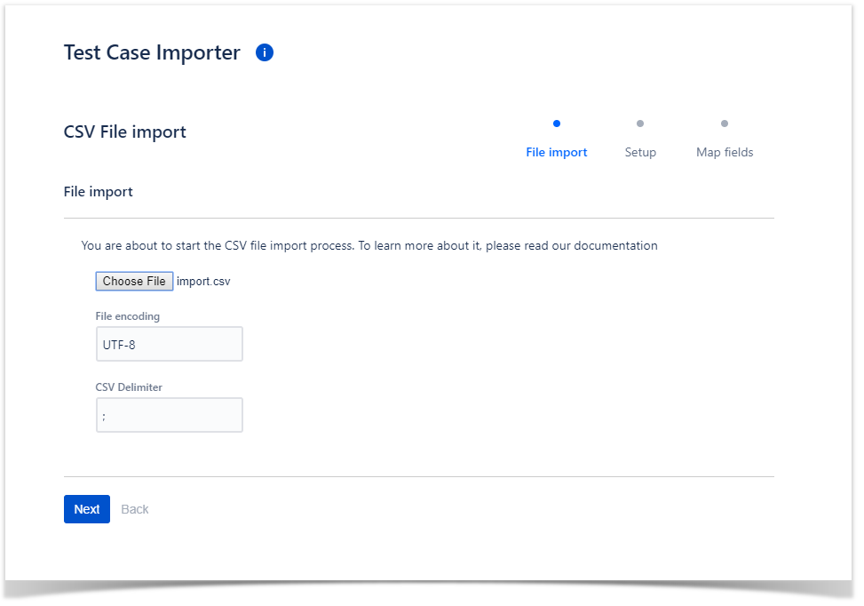Click the selected file name import.csv
This screenshot has width=864, height=606.
[x=203, y=281]
